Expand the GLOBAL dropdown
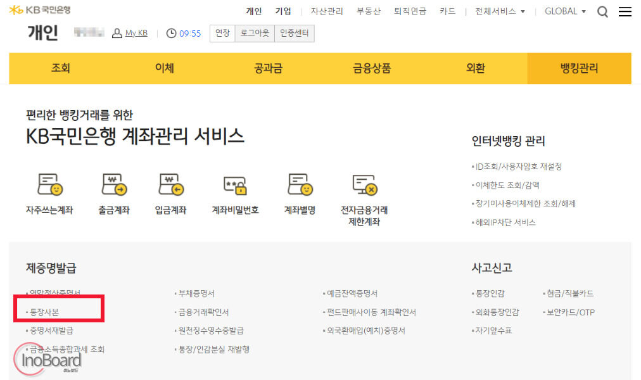Viewport: 641px width, 380px height. click(x=565, y=11)
